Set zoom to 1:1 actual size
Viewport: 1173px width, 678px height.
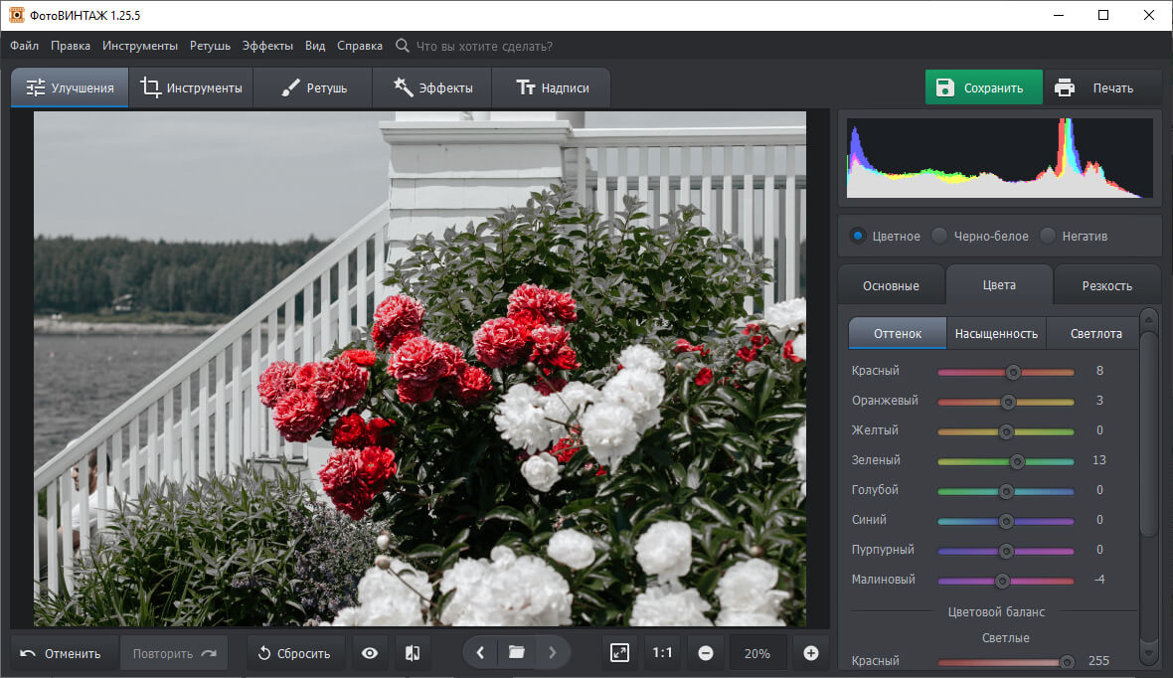coord(662,653)
